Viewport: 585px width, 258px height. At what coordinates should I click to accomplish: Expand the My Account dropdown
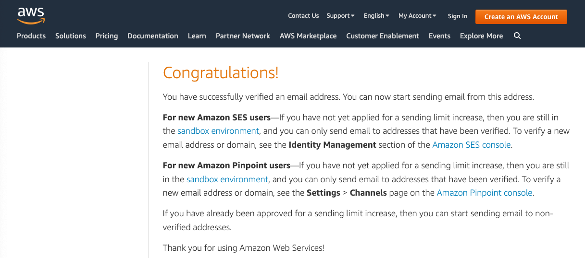[417, 16]
